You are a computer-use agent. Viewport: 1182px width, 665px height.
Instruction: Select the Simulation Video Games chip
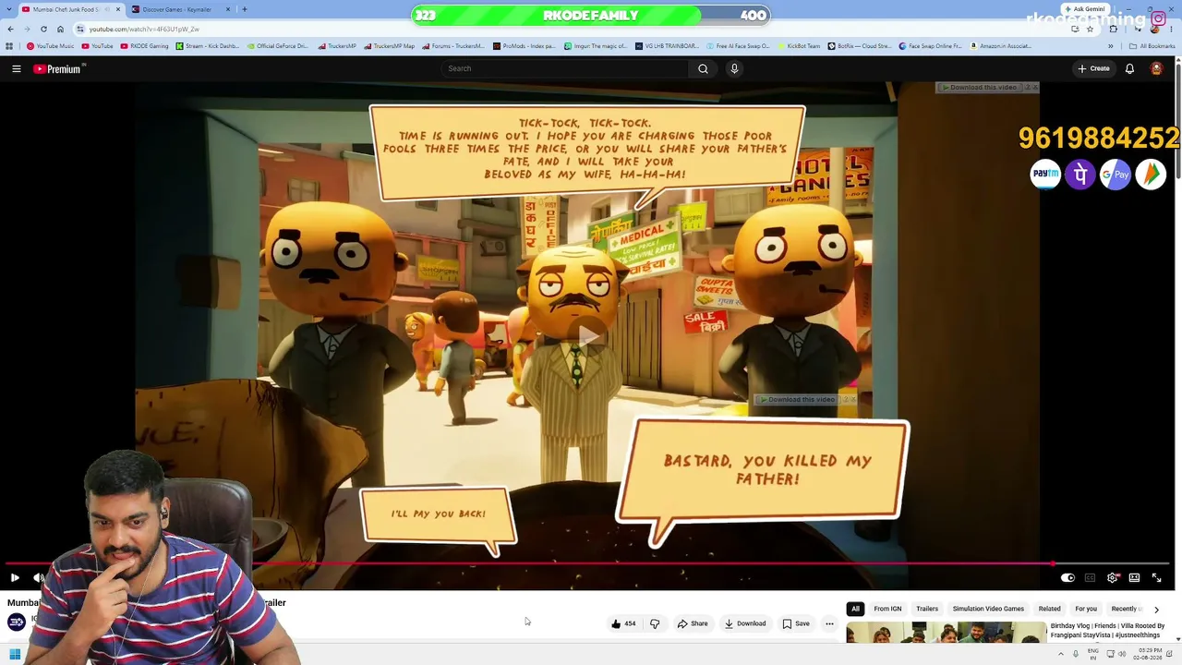988,609
